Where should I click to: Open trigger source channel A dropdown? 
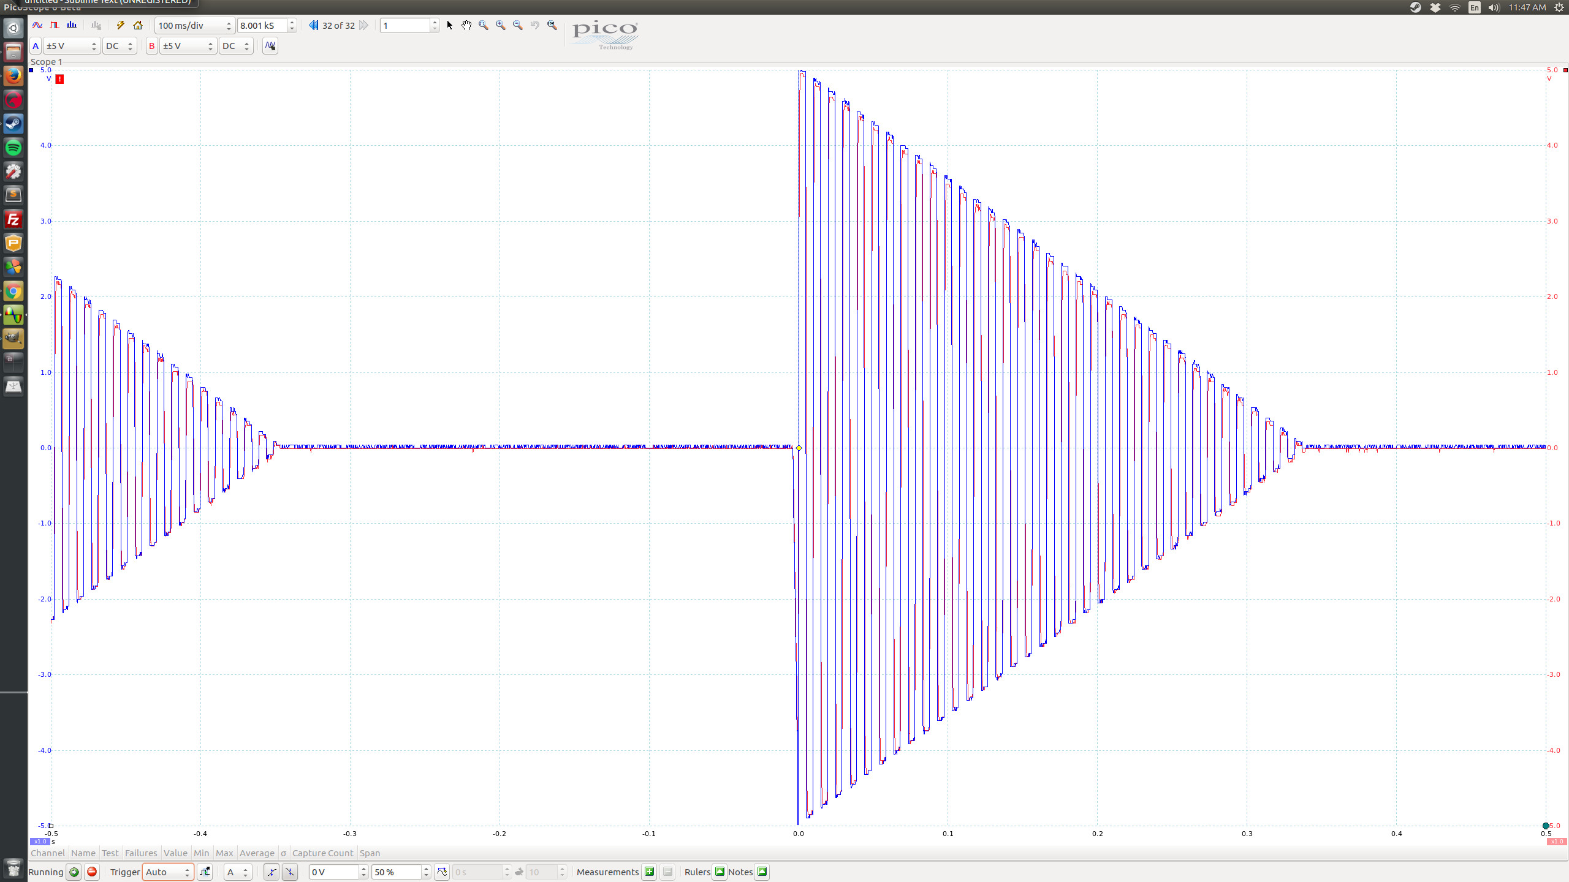[x=238, y=872]
